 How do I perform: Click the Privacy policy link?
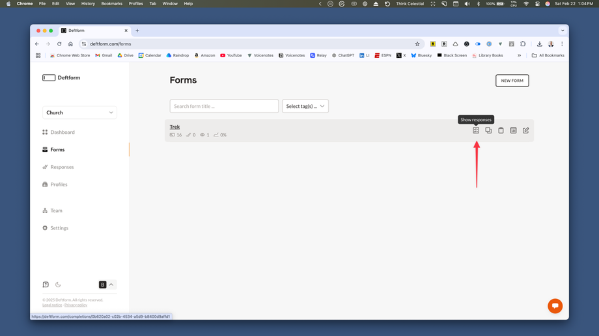coord(76,305)
